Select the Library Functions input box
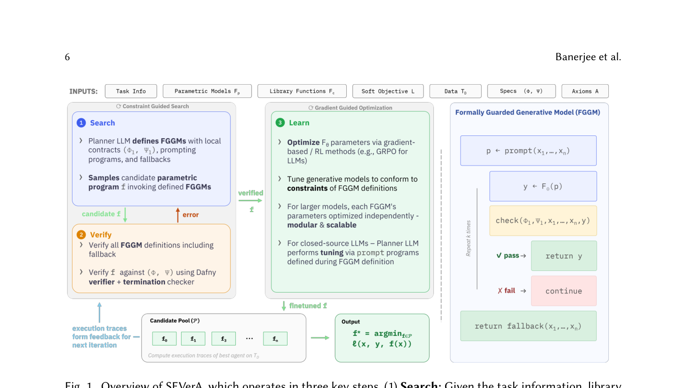 tap(302, 91)
